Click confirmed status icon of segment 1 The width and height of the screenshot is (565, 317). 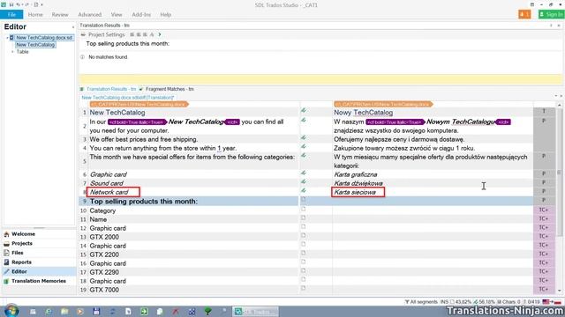tap(304, 111)
